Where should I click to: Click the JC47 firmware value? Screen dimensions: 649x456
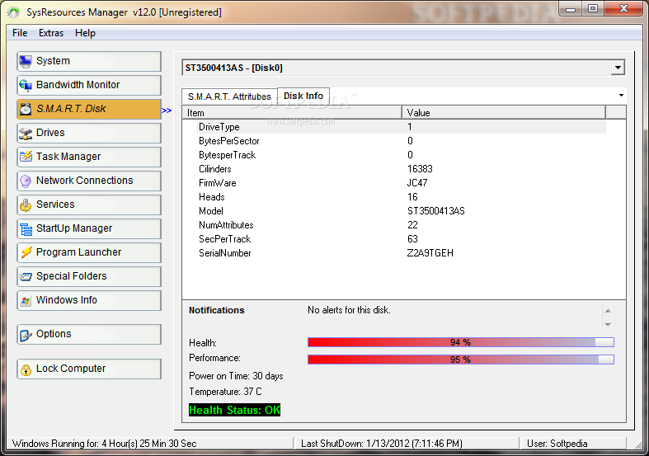coord(417,183)
